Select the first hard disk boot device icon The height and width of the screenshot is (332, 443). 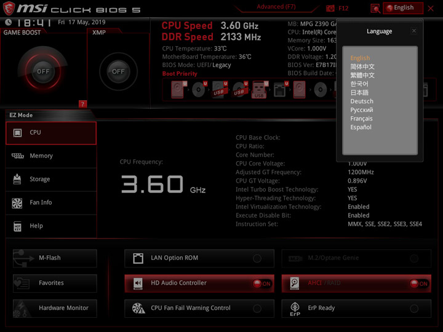[x=177, y=90]
